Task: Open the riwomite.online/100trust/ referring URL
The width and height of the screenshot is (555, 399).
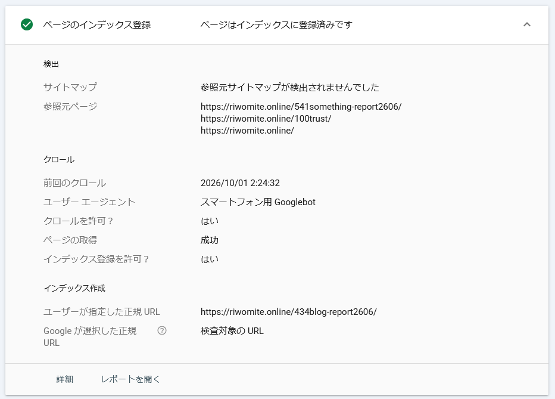Action: pos(266,119)
